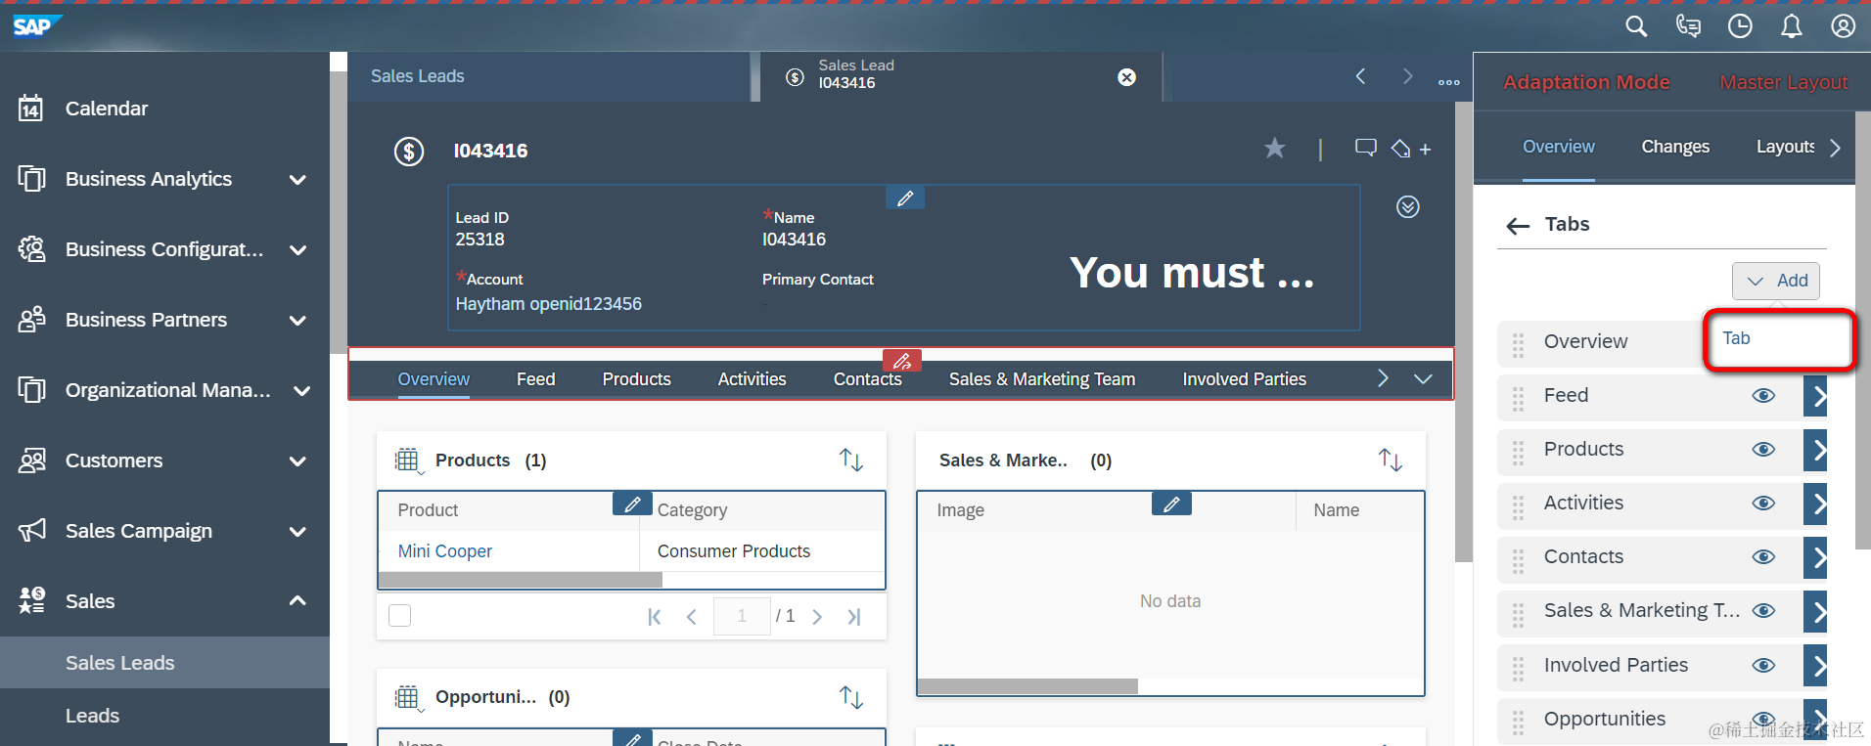
Task: Open the notifications bell
Action: tap(1791, 26)
